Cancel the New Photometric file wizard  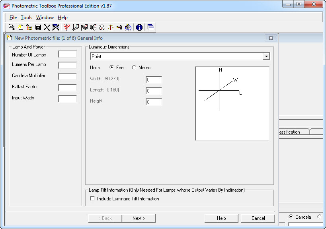258,218
